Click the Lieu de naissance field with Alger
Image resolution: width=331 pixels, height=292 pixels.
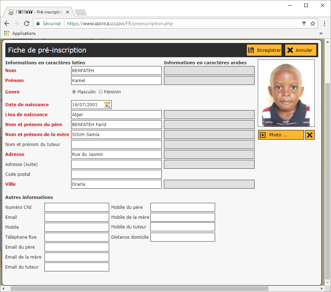(x=116, y=115)
